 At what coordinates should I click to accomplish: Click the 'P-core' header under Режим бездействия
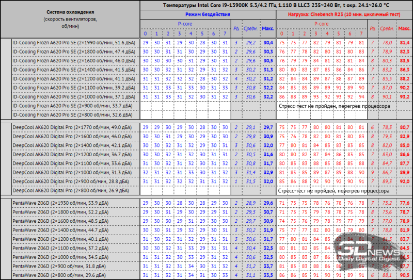click(186, 23)
